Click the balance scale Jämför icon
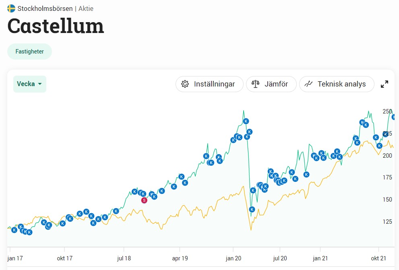The width and height of the screenshot is (399, 270). coord(255,84)
